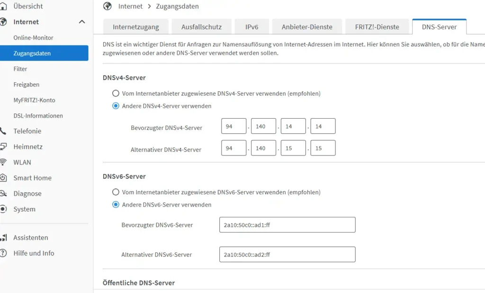
Task: Click the WLAN wifi icon
Action: [x=3, y=162]
